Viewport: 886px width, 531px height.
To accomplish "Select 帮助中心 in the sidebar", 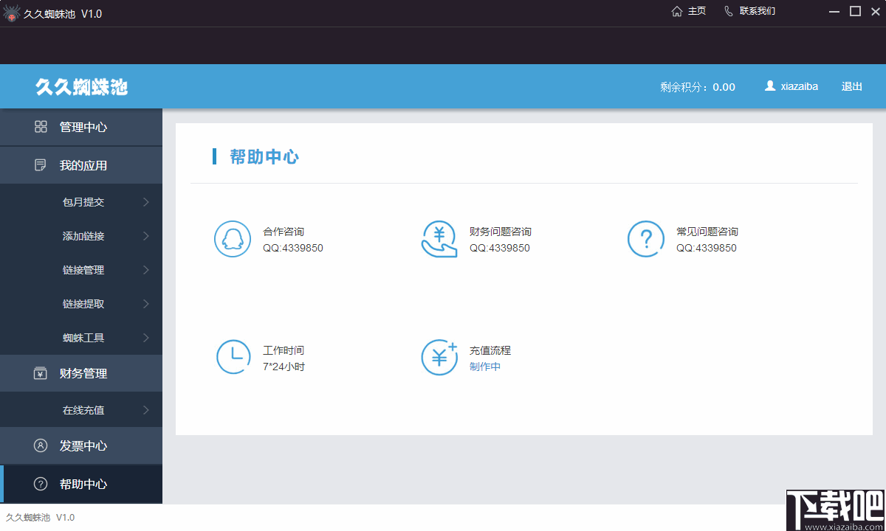I will coord(81,484).
